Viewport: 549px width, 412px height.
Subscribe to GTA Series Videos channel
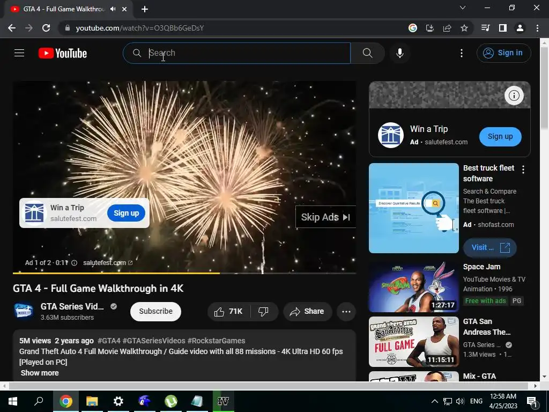pyautogui.click(x=156, y=311)
